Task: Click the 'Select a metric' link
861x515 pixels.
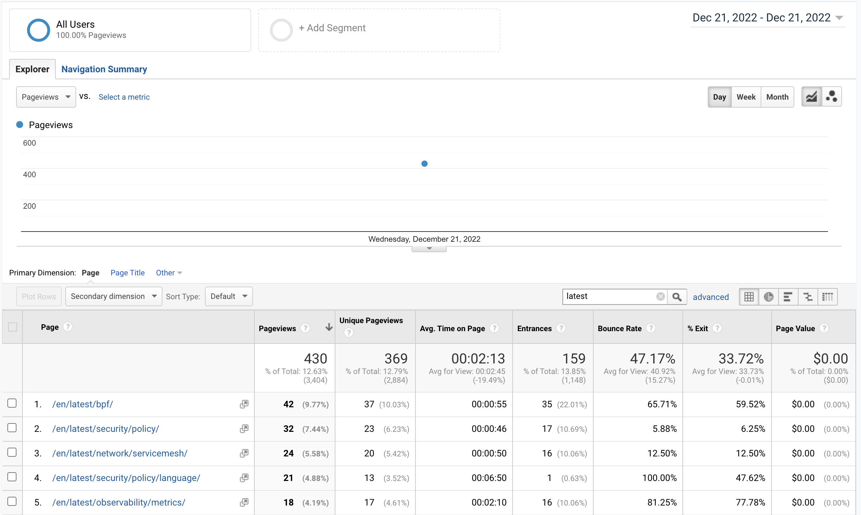Action: [x=124, y=97]
